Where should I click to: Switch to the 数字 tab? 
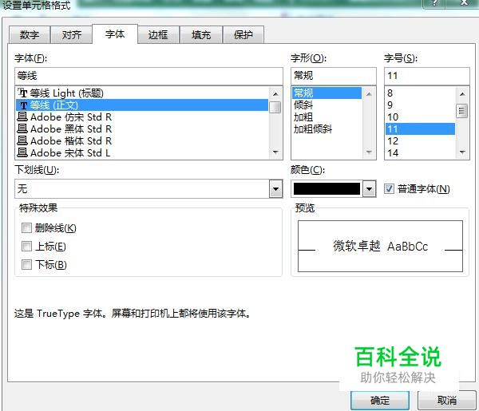(30, 35)
